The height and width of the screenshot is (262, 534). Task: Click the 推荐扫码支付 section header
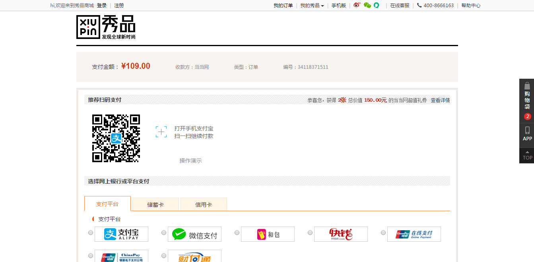[105, 100]
